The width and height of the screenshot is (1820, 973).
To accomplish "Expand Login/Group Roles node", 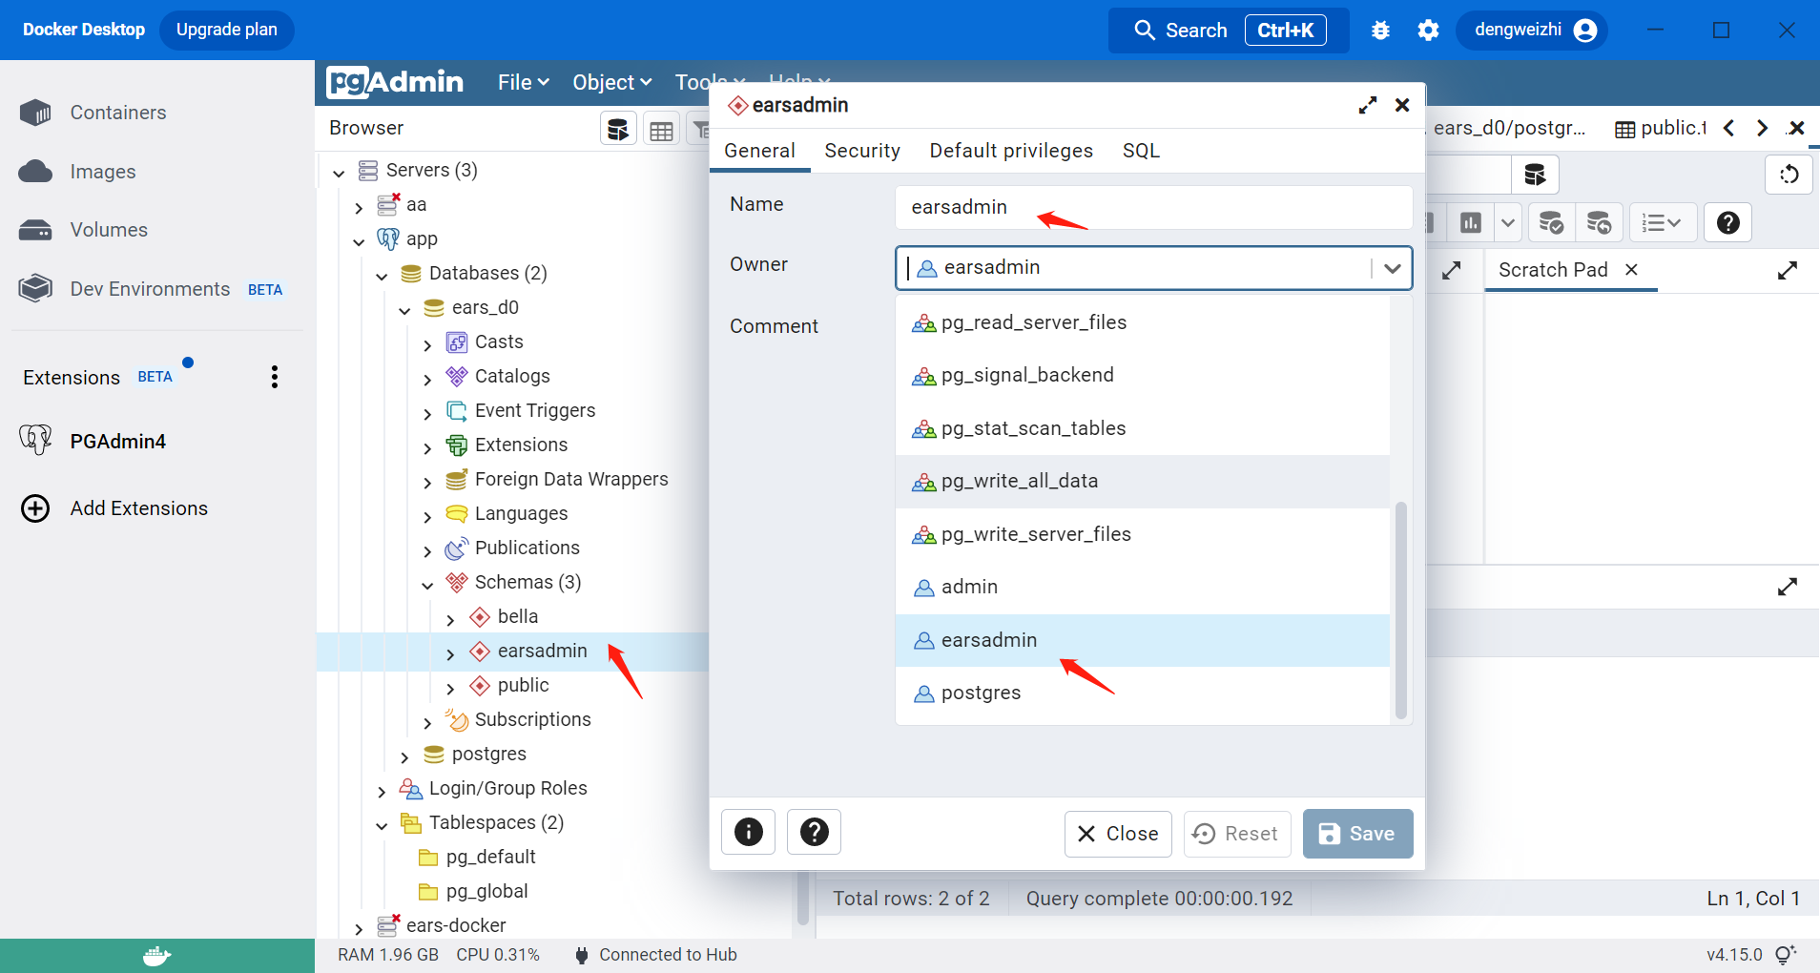I will 382,791.
